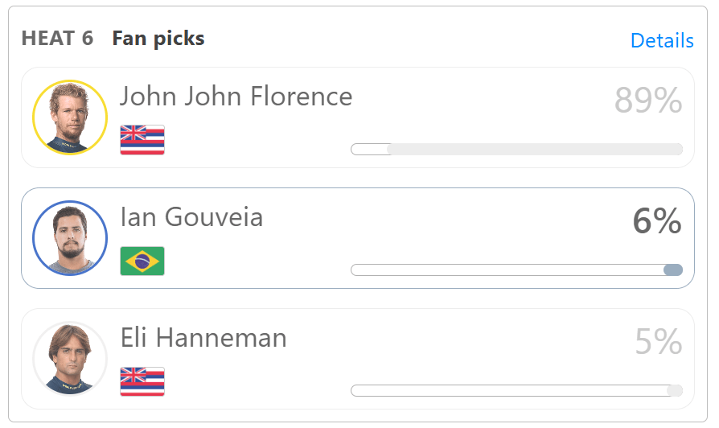This screenshot has width=719, height=428.
Task: Click the 6% fan pick value
Action: pos(656,221)
